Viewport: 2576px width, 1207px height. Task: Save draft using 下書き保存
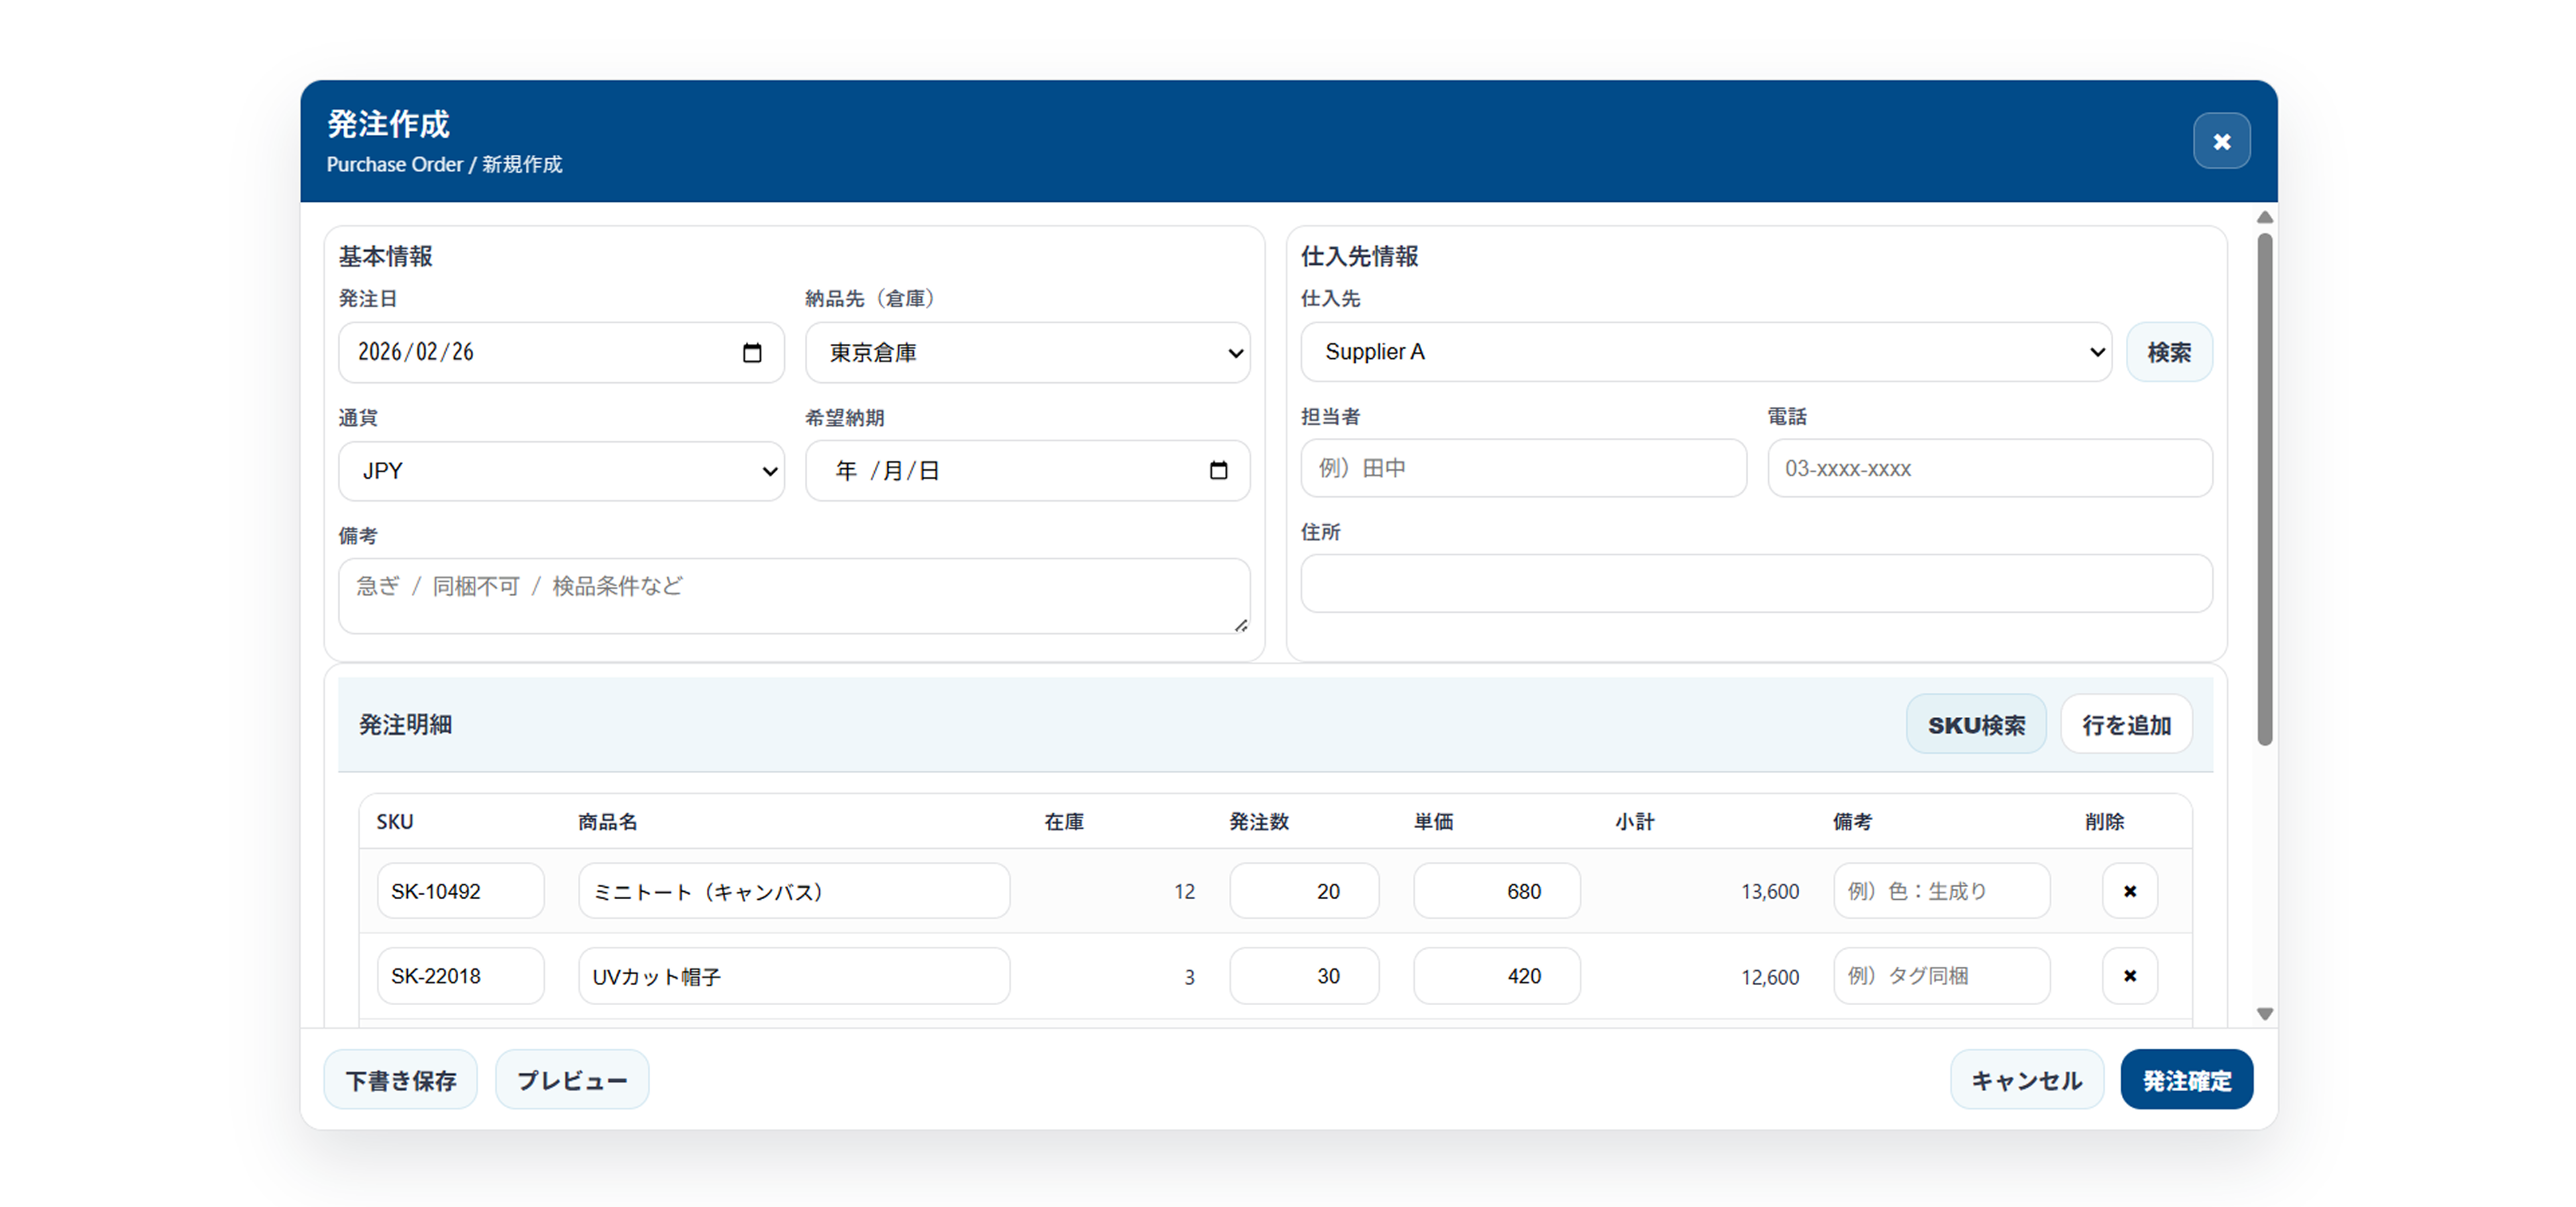click(400, 1079)
